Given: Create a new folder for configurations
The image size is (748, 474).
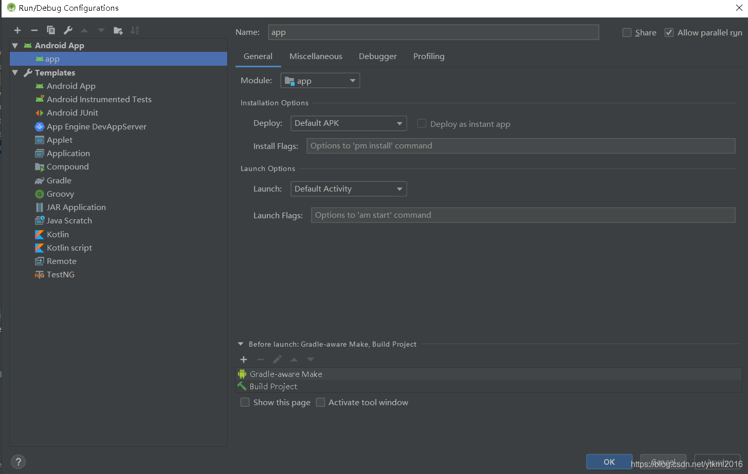Looking at the screenshot, I should point(118,30).
